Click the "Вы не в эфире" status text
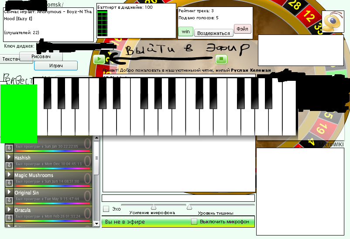 coord(125,222)
